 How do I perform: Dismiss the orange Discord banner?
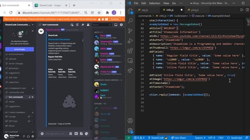click(123, 19)
